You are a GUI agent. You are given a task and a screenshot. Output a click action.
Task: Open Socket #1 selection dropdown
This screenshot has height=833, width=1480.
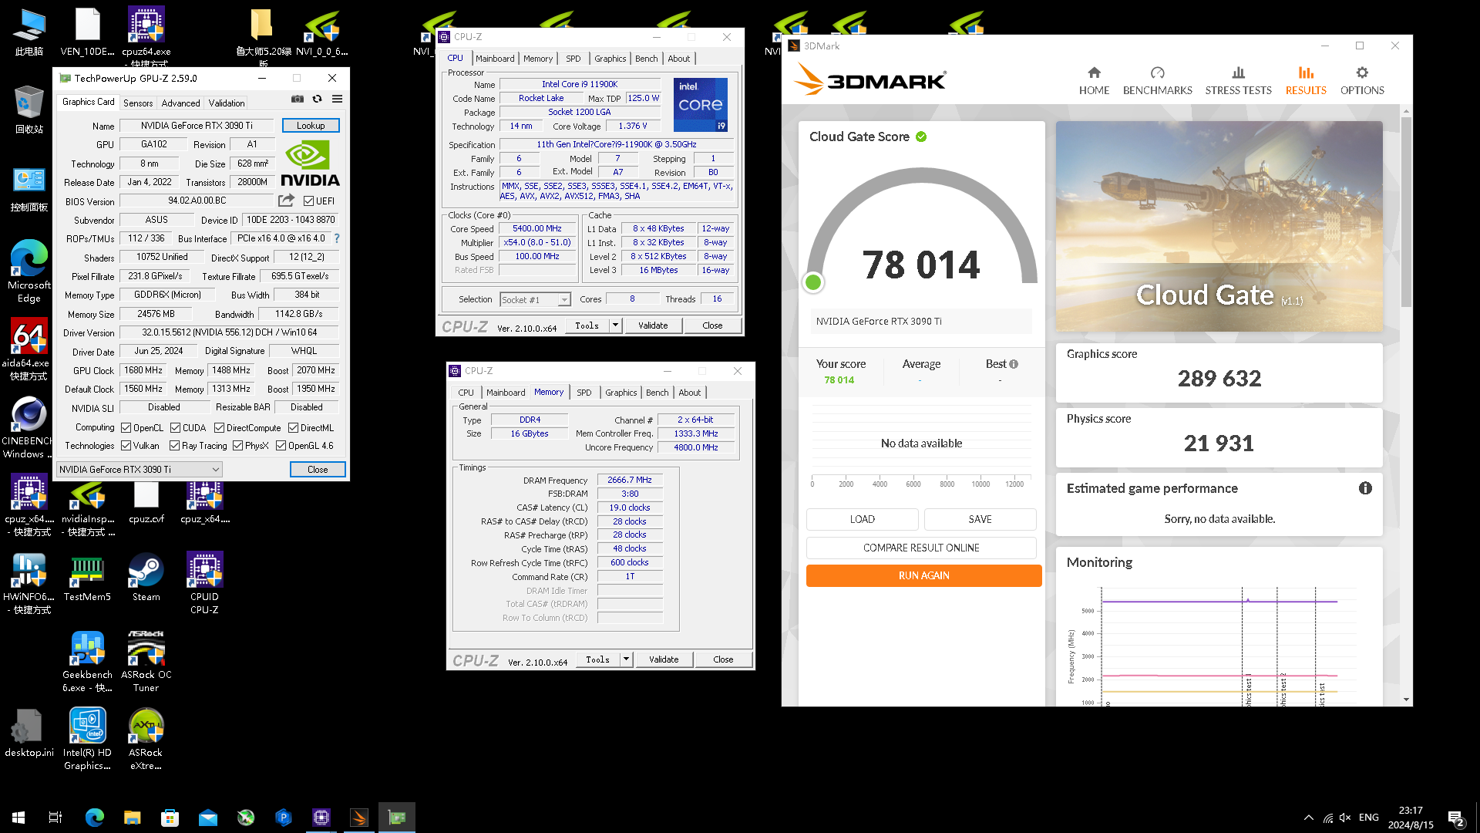535,300
